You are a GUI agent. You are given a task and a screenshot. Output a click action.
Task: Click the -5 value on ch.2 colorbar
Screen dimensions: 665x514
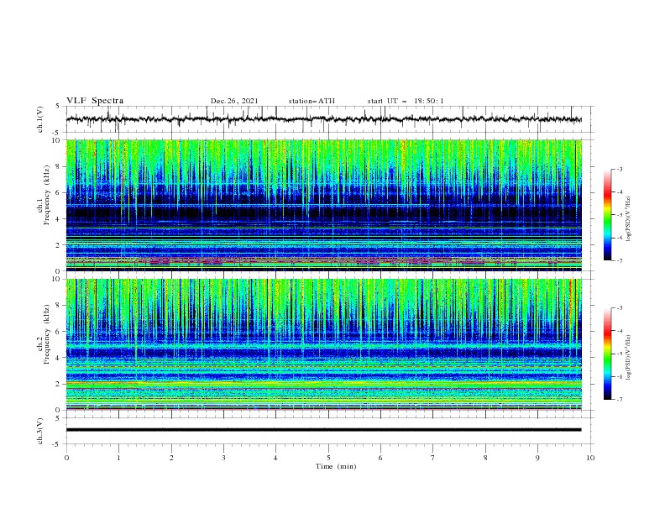tap(619, 354)
